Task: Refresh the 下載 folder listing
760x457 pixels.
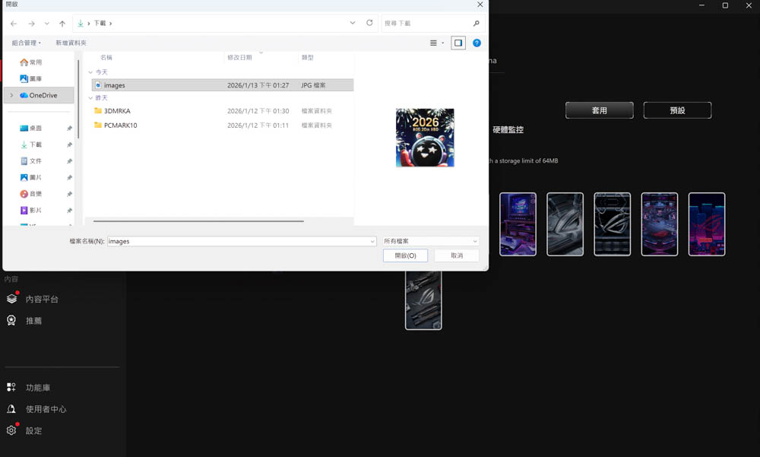Action: click(369, 24)
